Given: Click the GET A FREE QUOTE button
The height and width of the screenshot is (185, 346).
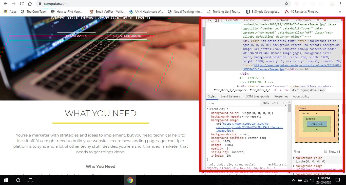Looking at the screenshot, I should click(x=127, y=36).
